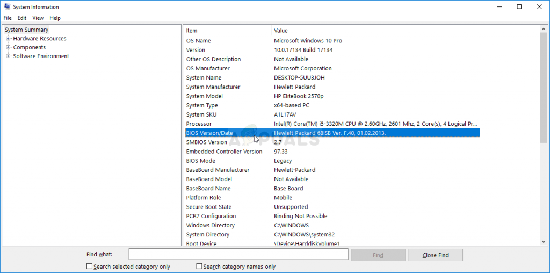Open the View menu

pyautogui.click(x=38, y=18)
